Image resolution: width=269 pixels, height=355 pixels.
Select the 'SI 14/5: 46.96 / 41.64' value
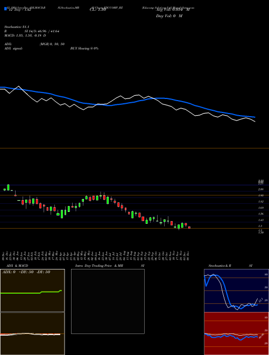pos(42,31)
